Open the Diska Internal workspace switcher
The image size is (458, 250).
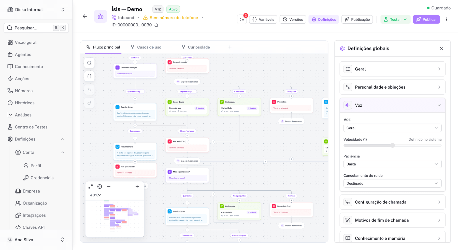click(36, 10)
